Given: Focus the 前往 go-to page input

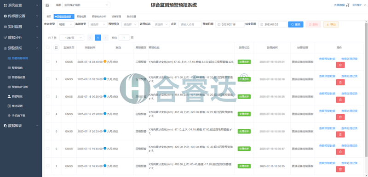Looking at the screenshot, I should click(x=124, y=38).
